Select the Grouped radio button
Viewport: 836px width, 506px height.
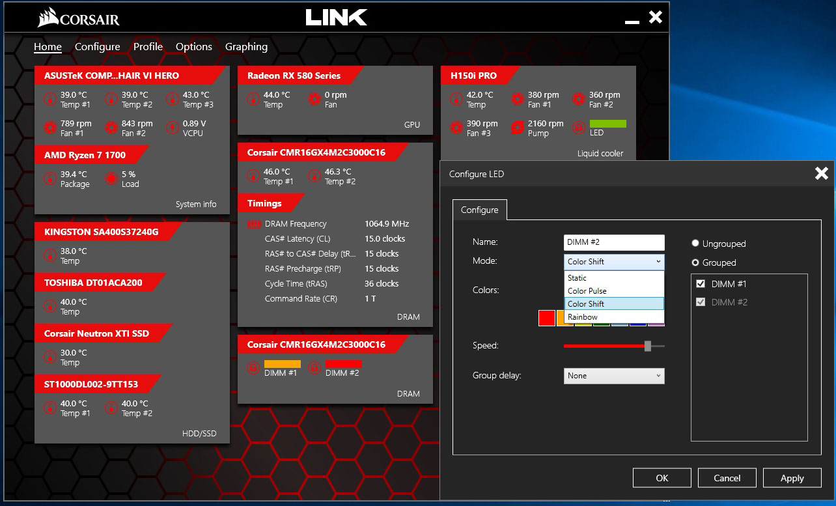click(x=695, y=262)
